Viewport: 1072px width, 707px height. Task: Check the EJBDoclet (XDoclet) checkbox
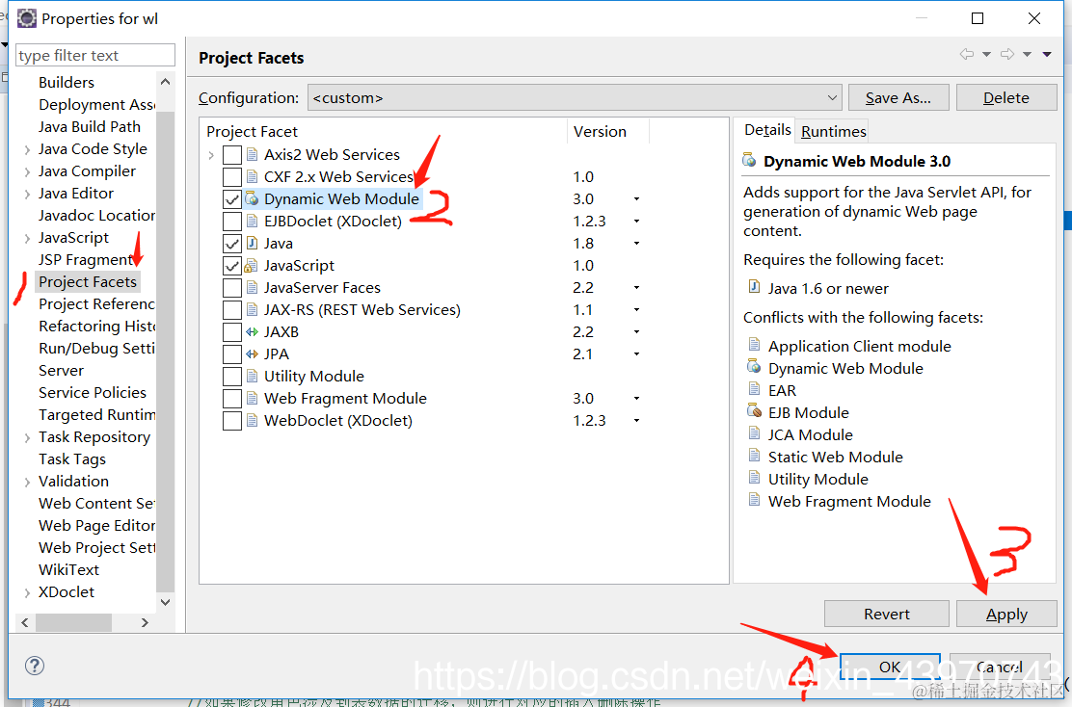pos(231,222)
